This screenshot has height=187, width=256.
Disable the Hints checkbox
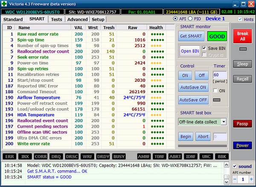(x=240, y=19)
